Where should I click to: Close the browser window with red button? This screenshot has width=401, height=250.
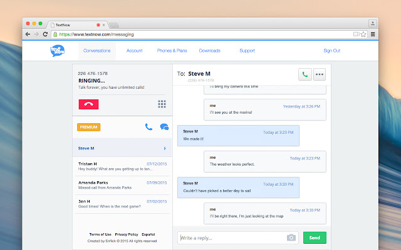coord(28,24)
